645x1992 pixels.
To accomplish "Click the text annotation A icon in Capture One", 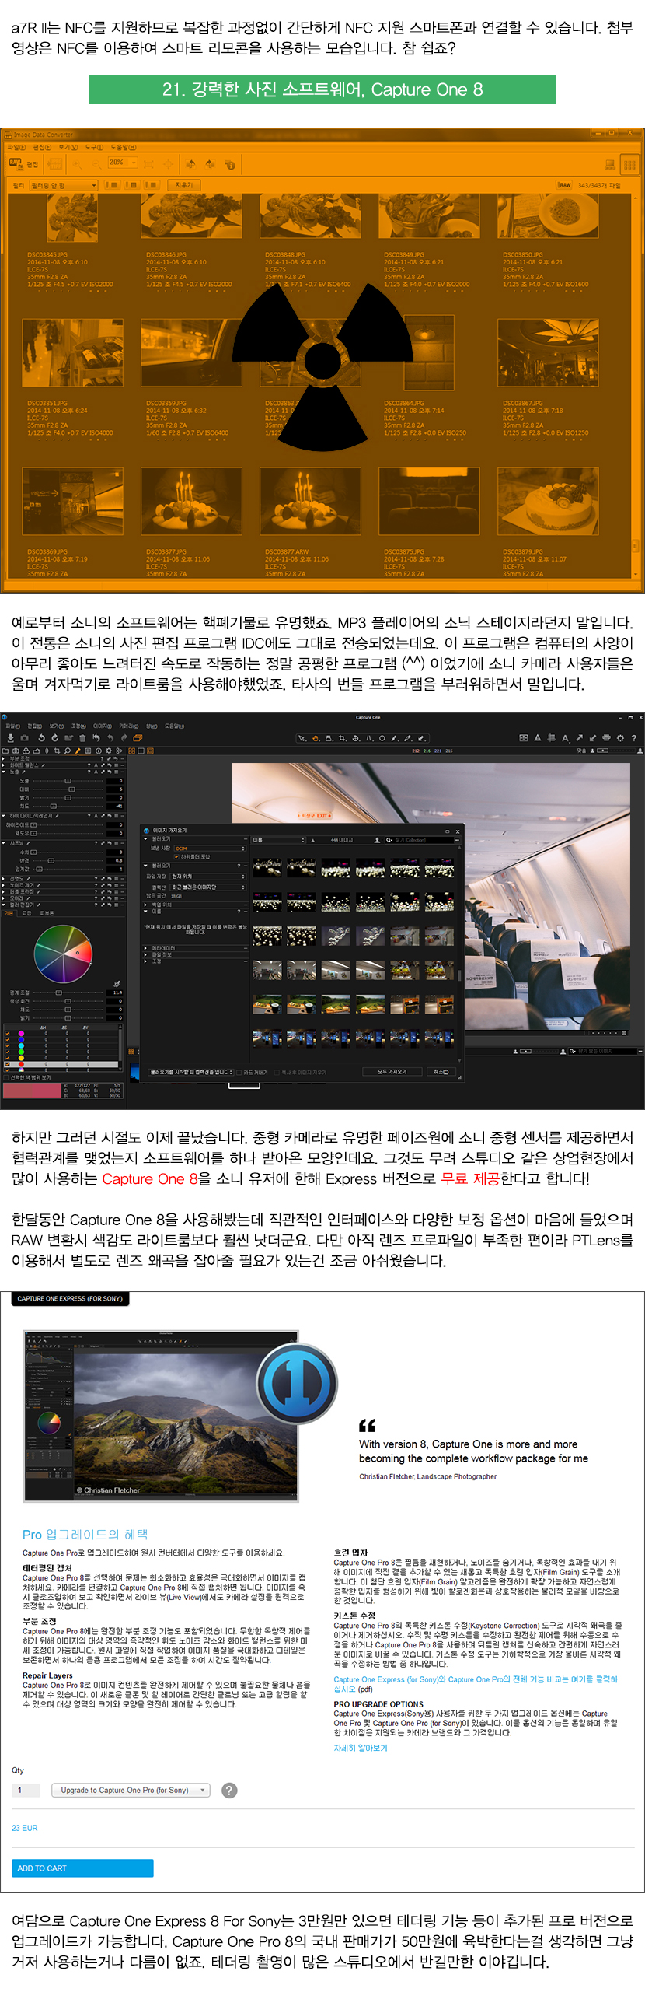I will [565, 738].
